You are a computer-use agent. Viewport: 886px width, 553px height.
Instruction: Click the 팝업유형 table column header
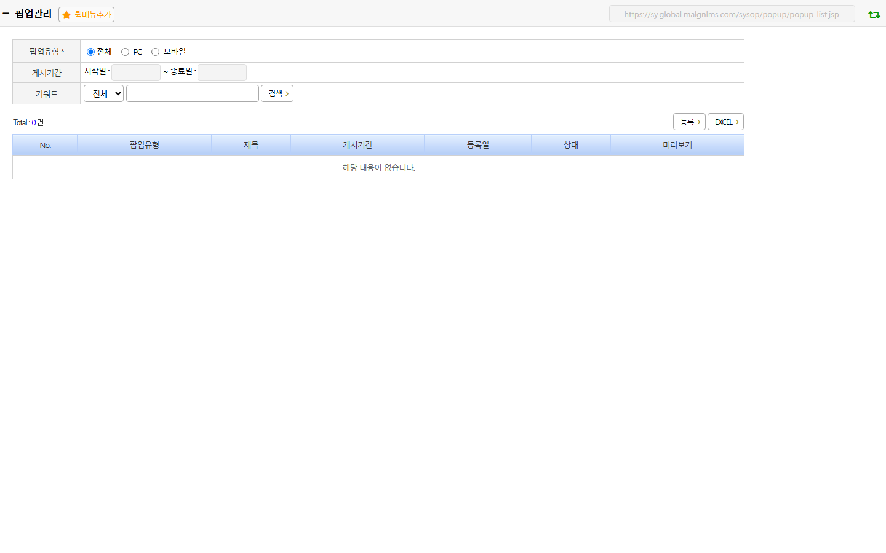pos(145,145)
